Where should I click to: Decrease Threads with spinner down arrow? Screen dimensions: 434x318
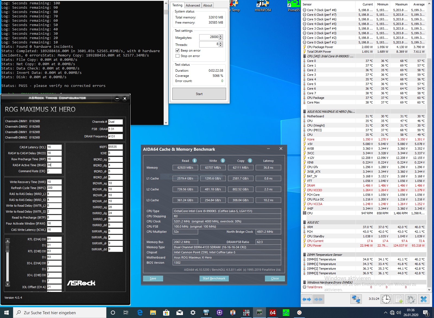221,45
